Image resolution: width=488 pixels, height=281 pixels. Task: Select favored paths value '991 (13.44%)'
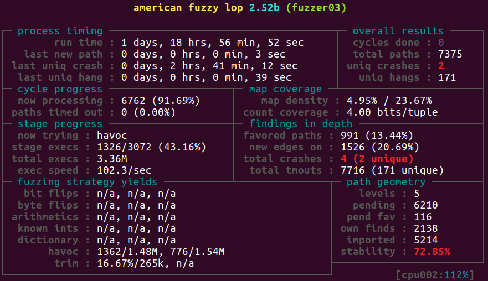coord(377,136)
